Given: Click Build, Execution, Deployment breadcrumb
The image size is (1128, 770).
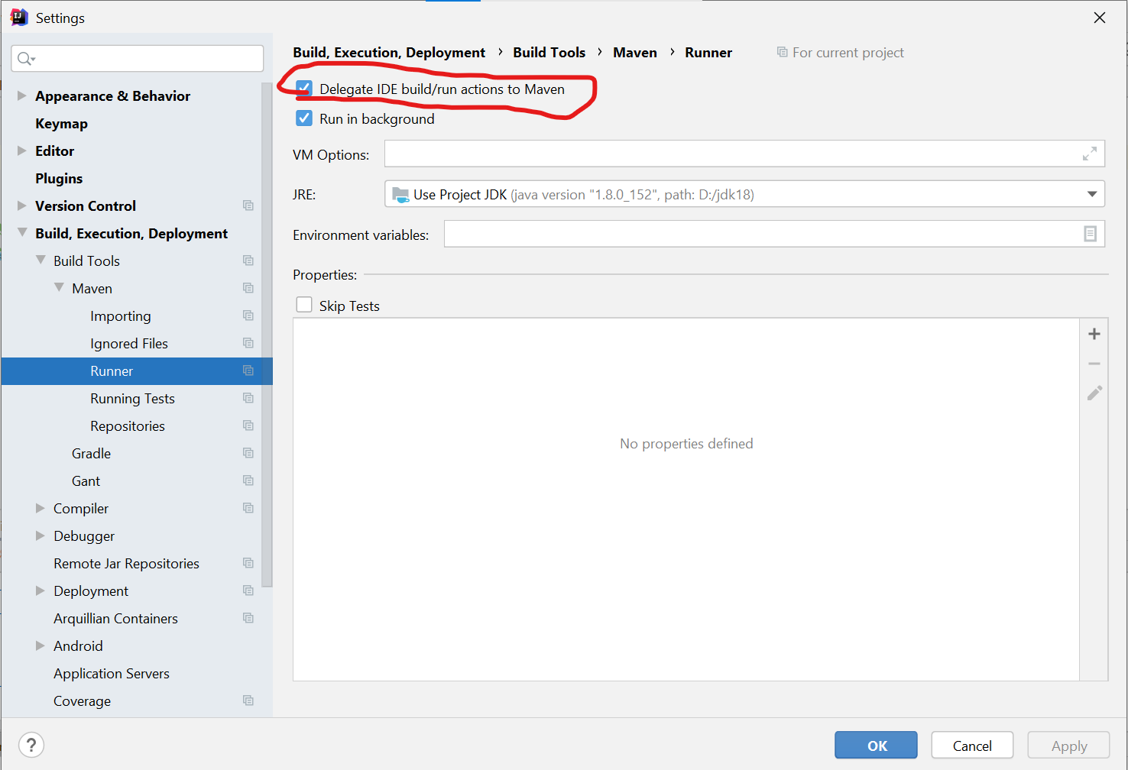Looking at the screenshot, I should click(x=389, y=52).
